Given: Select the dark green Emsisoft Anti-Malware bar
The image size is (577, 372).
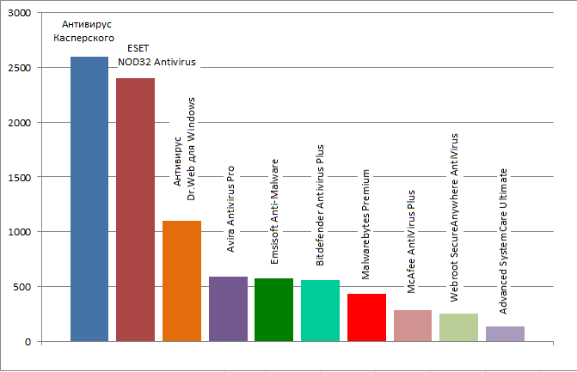Looking at the screenshot, I should coord(273,310).
